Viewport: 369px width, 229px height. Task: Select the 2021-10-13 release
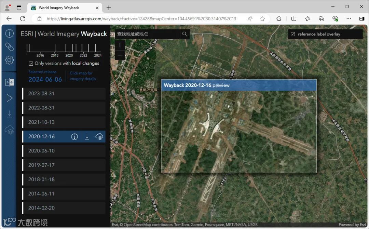coord(64,122)
